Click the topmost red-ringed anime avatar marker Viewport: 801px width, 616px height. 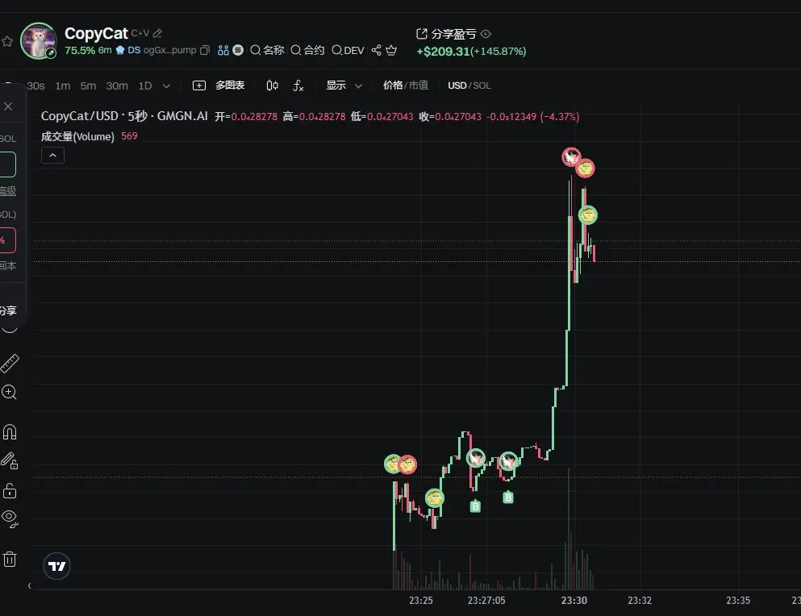(571, 156)
